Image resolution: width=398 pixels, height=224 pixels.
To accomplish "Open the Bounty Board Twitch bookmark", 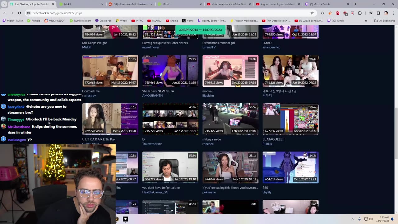I will (212, 21).
